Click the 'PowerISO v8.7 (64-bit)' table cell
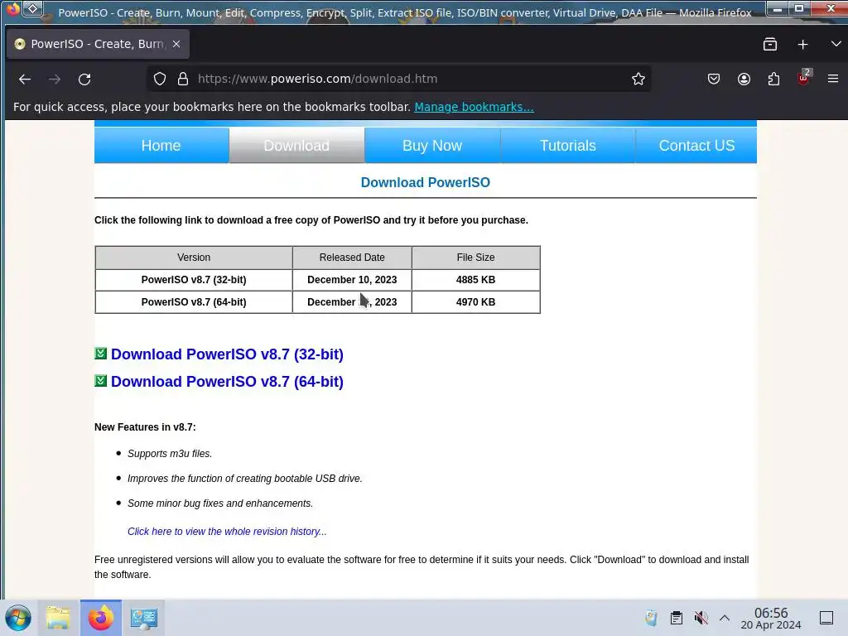This screenshot has height=636, width=848. pos(194,302)
